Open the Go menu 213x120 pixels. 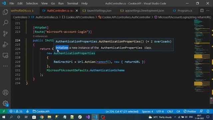click(x=53, y=3)
